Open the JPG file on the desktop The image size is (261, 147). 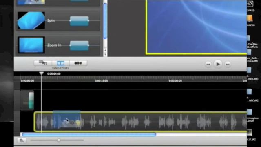click(250, 133)
